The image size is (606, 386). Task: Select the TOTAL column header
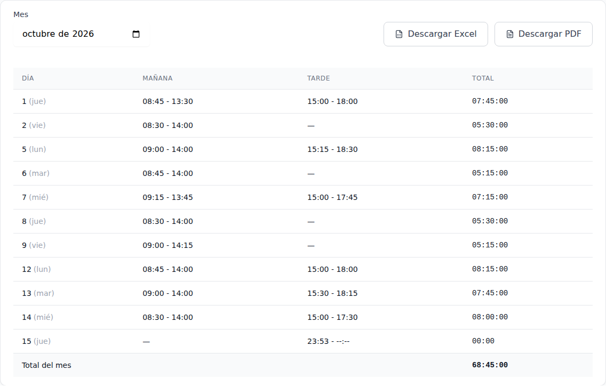click(x=483, y=78)
